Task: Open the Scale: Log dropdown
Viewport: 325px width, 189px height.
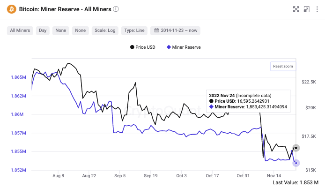Action: point(105,30)
